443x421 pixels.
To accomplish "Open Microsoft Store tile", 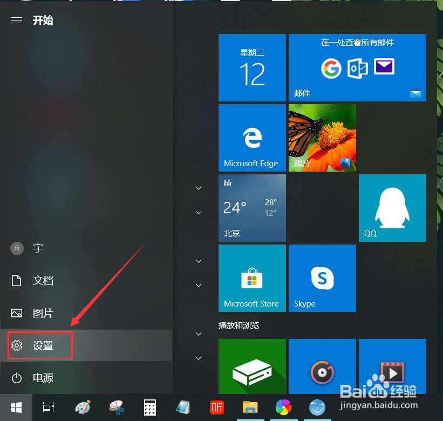I will (252, 279).
